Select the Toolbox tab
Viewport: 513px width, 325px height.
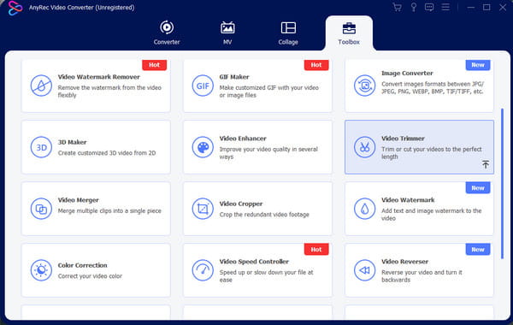coord(349,32)
